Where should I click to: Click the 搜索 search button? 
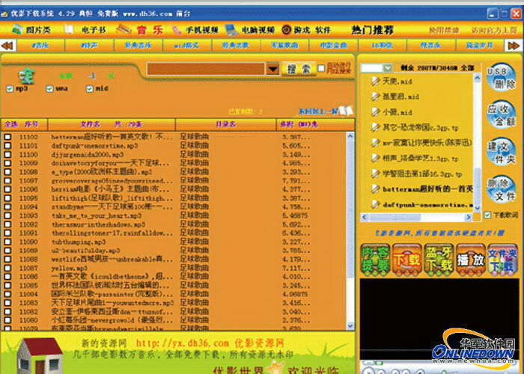pyautogui.click(x=299, y=69)
